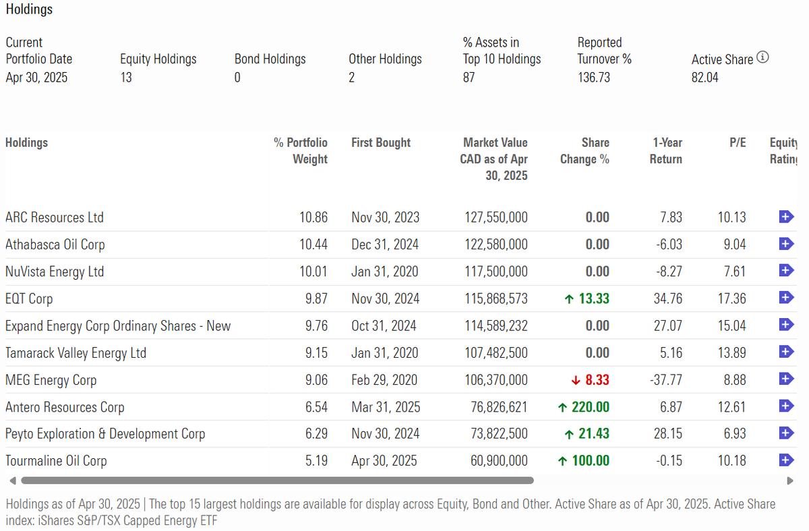
Task: Click the Equity Rating column header
Action: (x=783, y=151)
